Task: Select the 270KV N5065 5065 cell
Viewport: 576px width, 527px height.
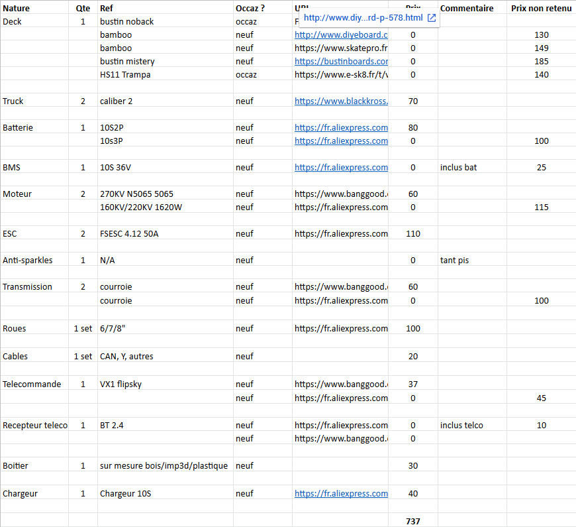Action: click(166, 194)
